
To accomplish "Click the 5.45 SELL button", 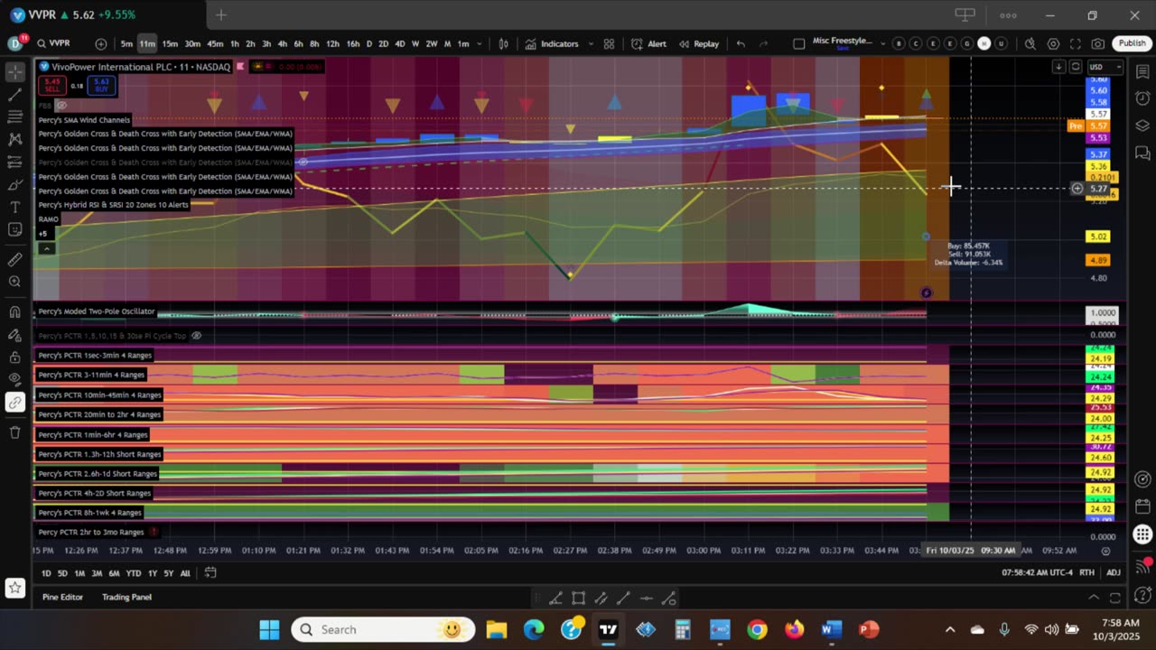I will 51,86.
